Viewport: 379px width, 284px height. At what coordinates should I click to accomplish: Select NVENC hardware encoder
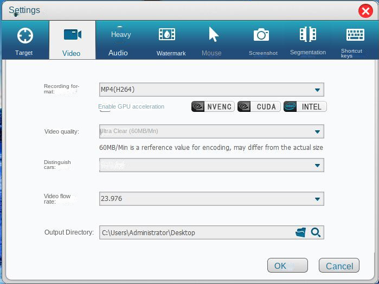pos(213,106)
